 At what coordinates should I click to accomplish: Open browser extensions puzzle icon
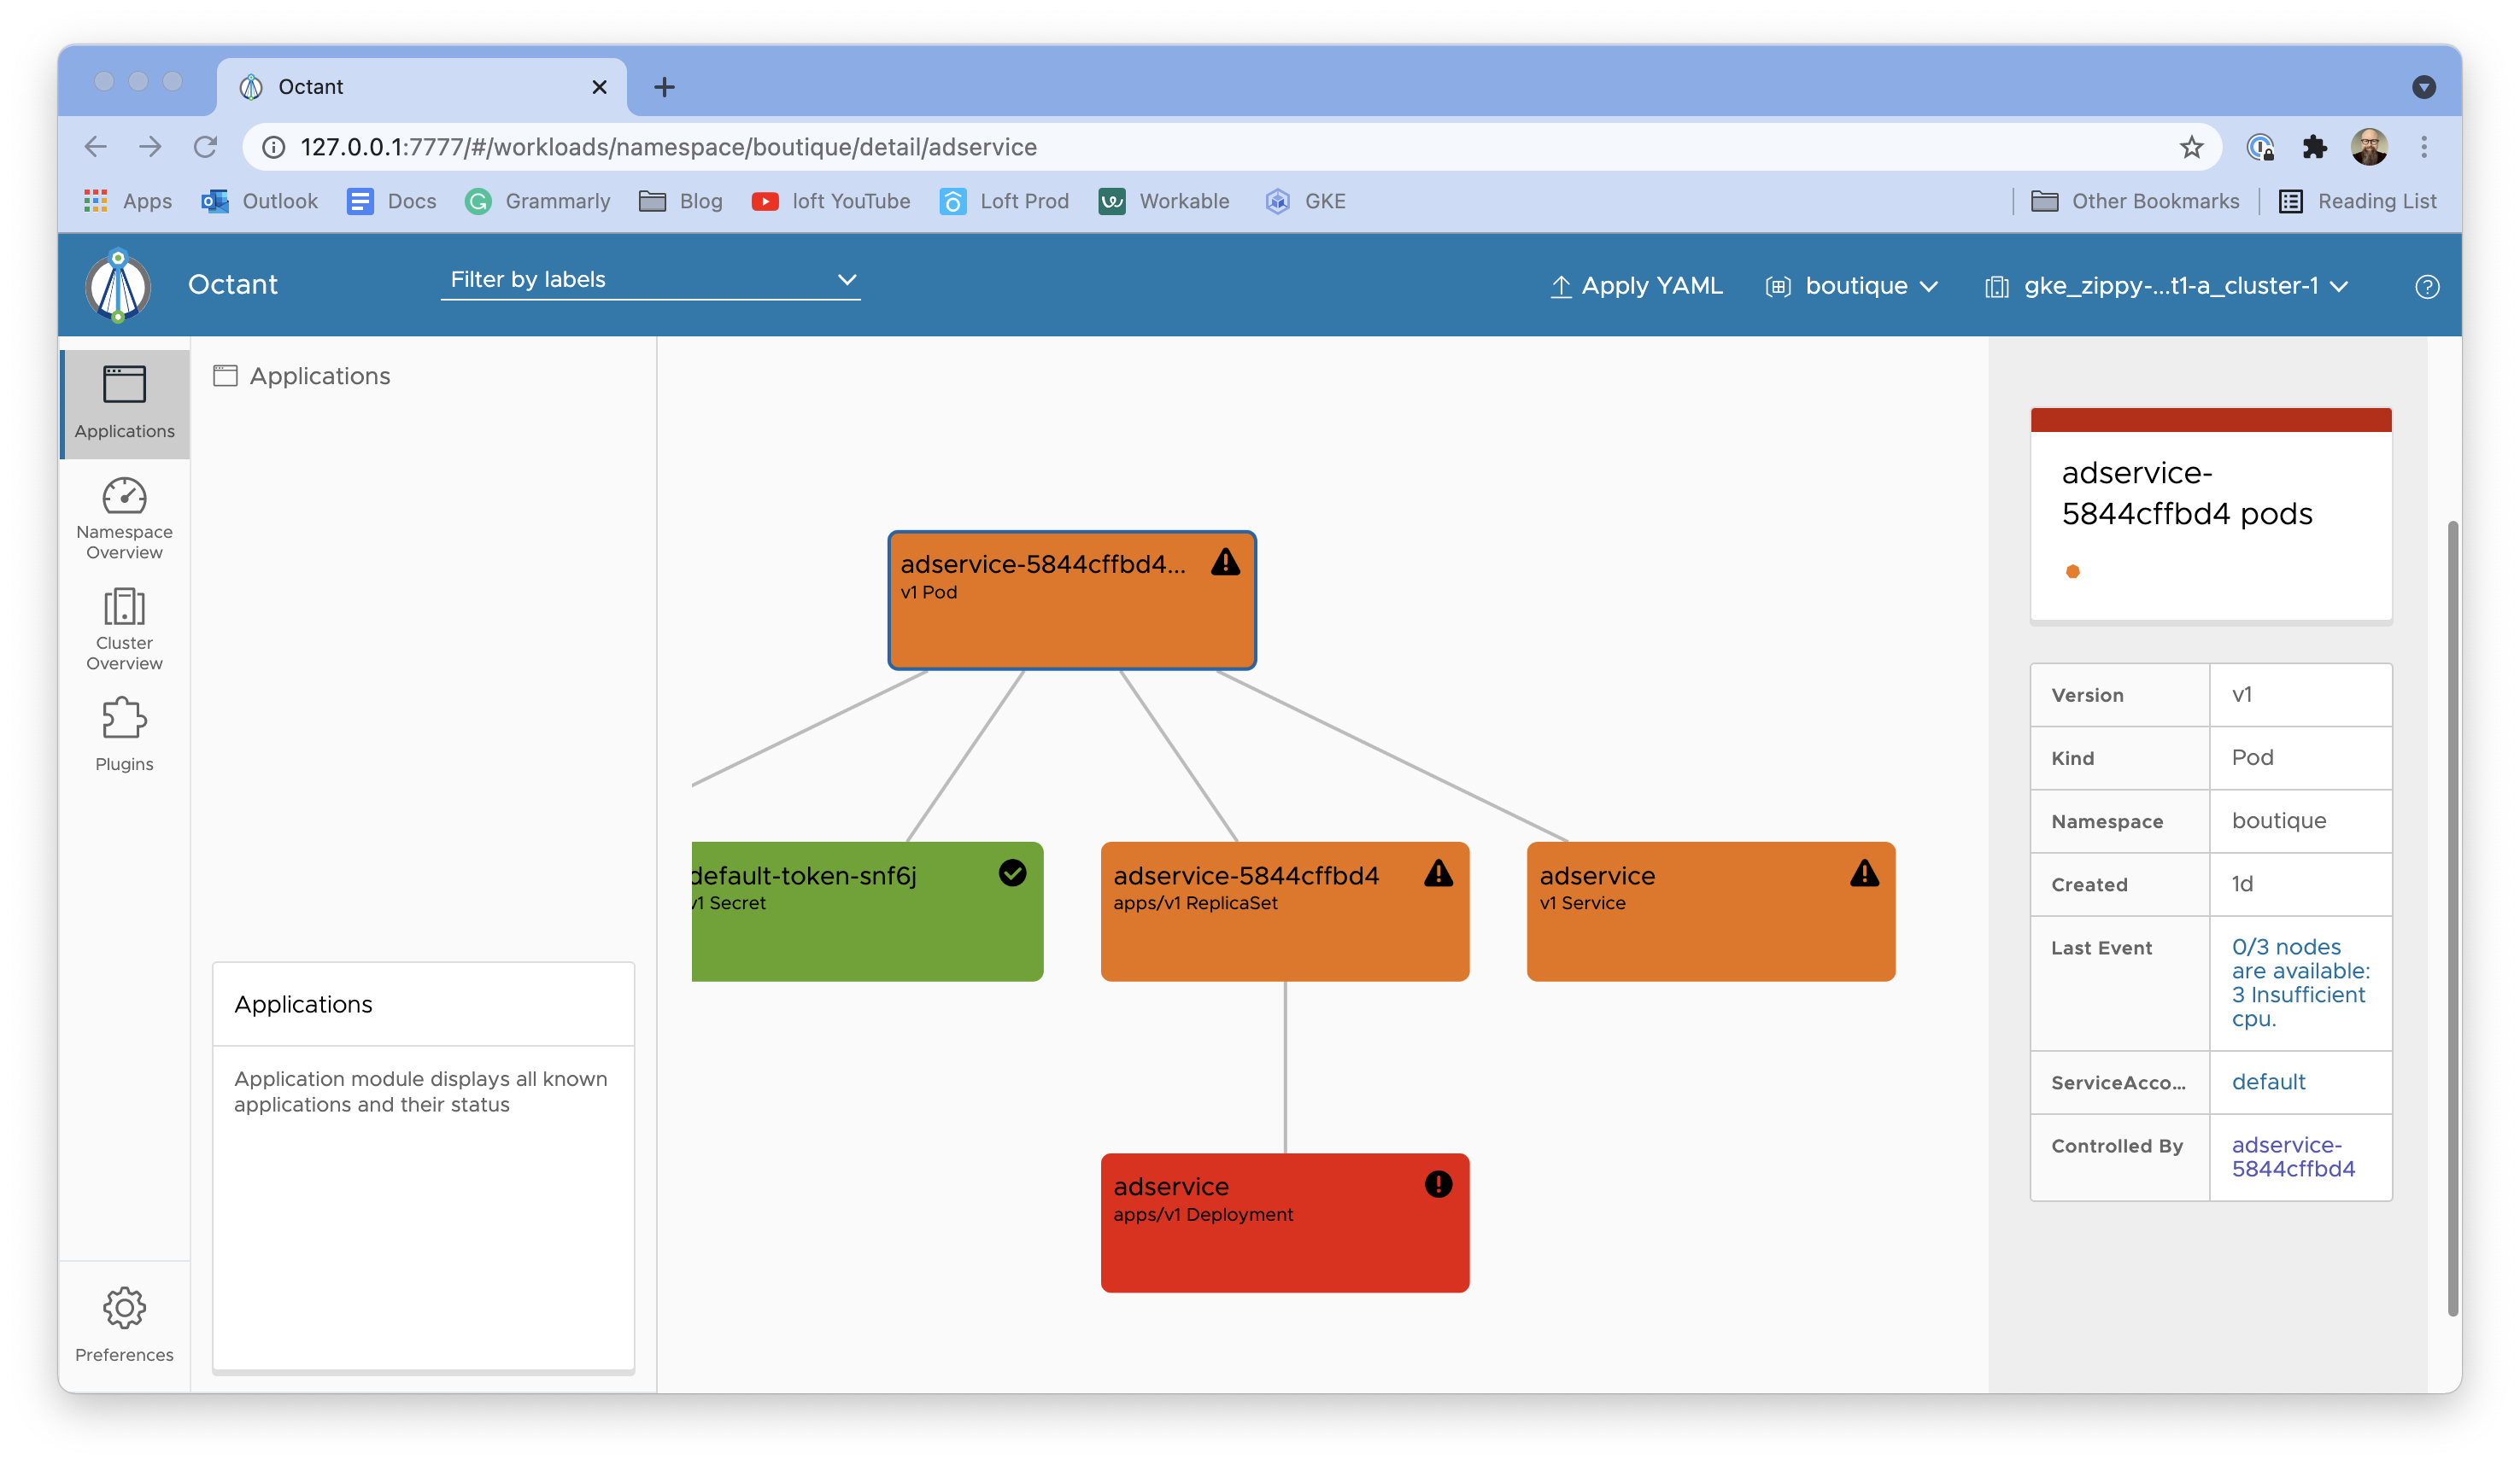[2314, 147]
